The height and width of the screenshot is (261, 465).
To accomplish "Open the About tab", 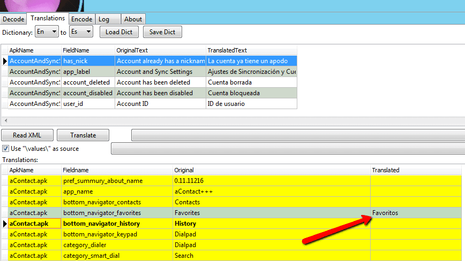I will click(x=133, y=19).
